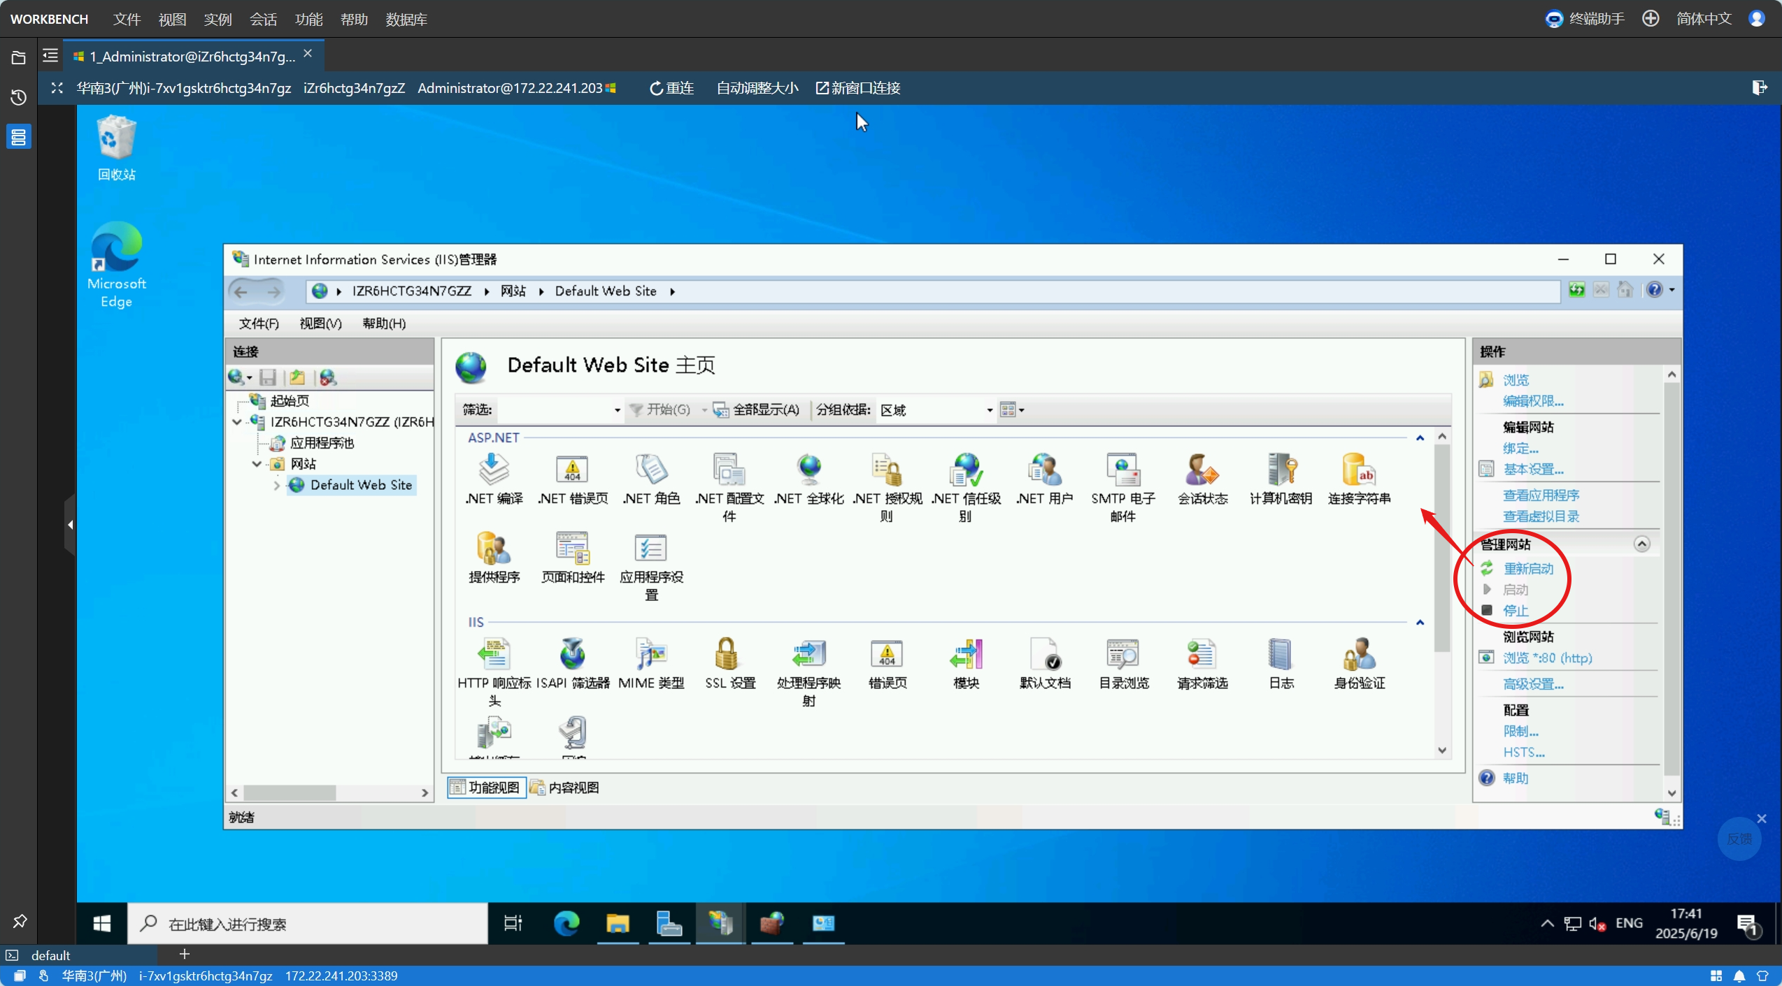Select 应用程序池 in the connections tree
This screenshot has width=1782, height=986.
click(322, 443)
